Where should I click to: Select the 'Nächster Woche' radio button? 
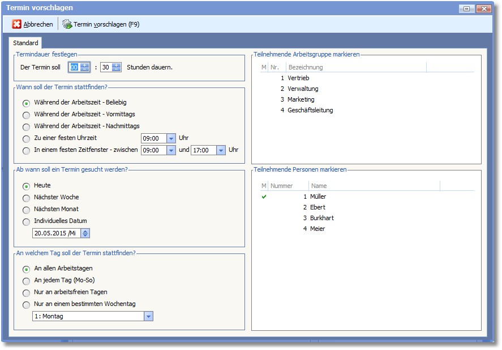pyautogui.click(x=26, y=198)
